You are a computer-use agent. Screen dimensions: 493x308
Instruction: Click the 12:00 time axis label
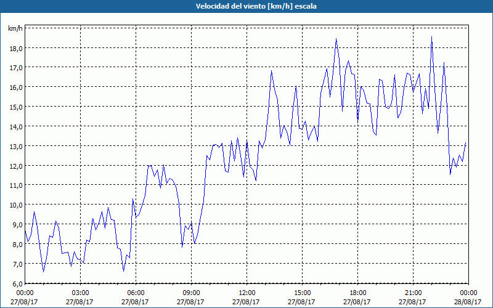point(247,293)
